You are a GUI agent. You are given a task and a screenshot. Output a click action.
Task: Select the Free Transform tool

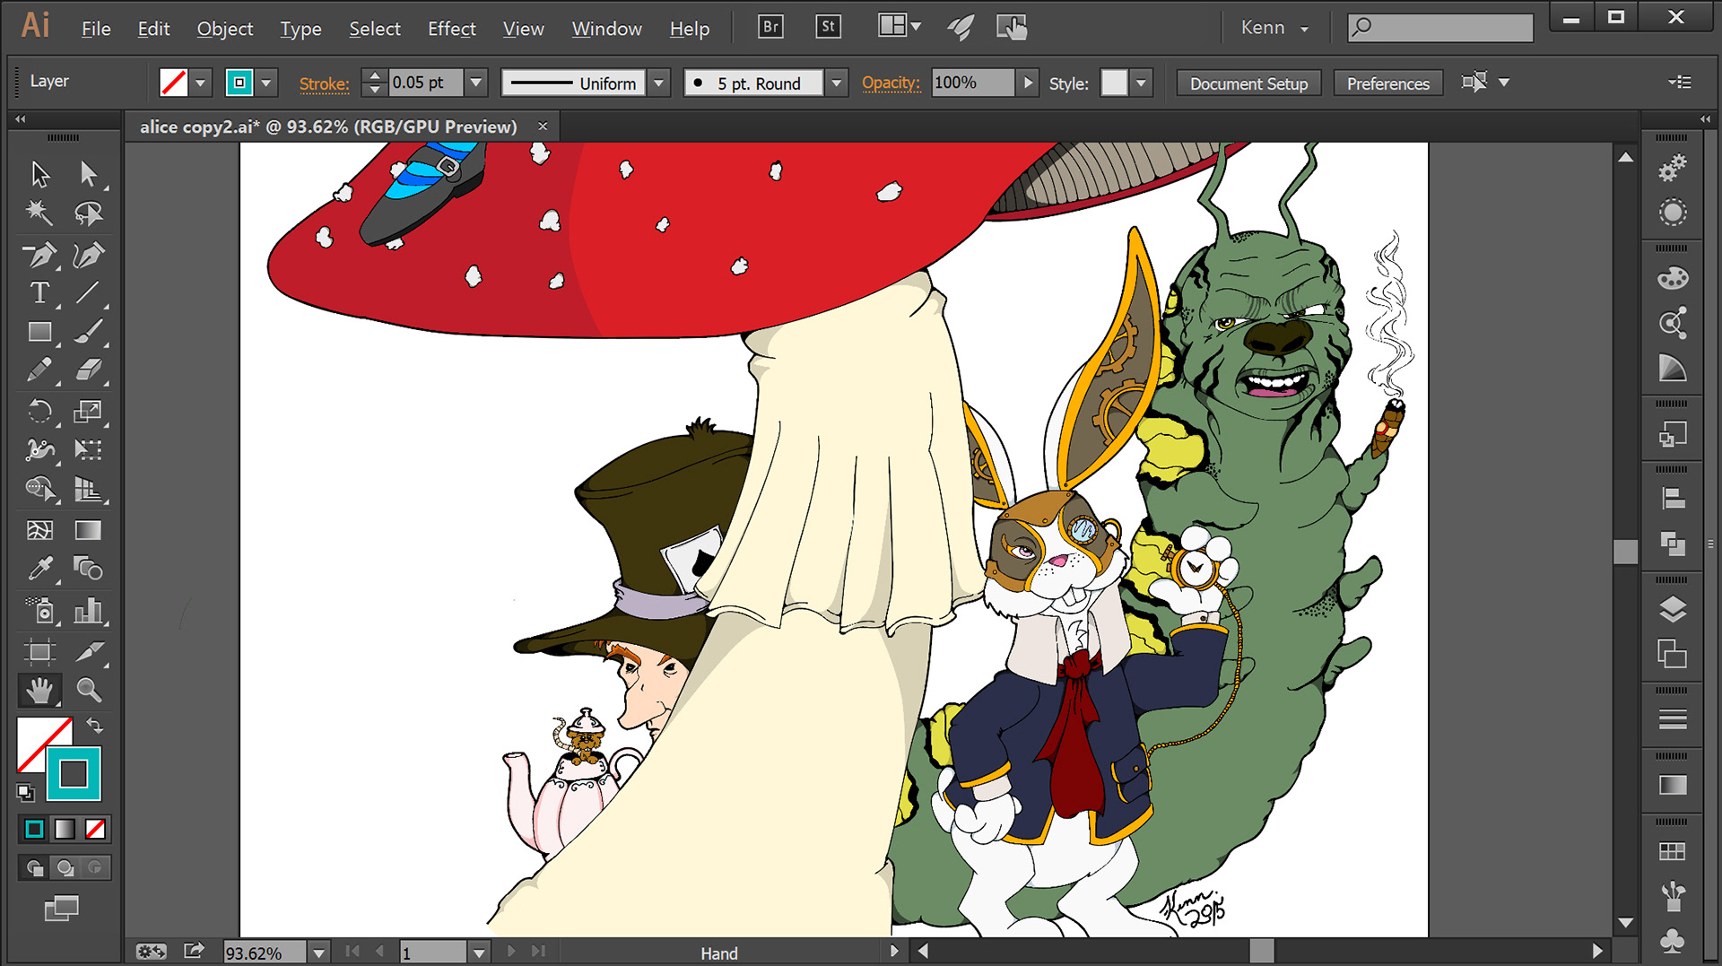pos(88,449)
